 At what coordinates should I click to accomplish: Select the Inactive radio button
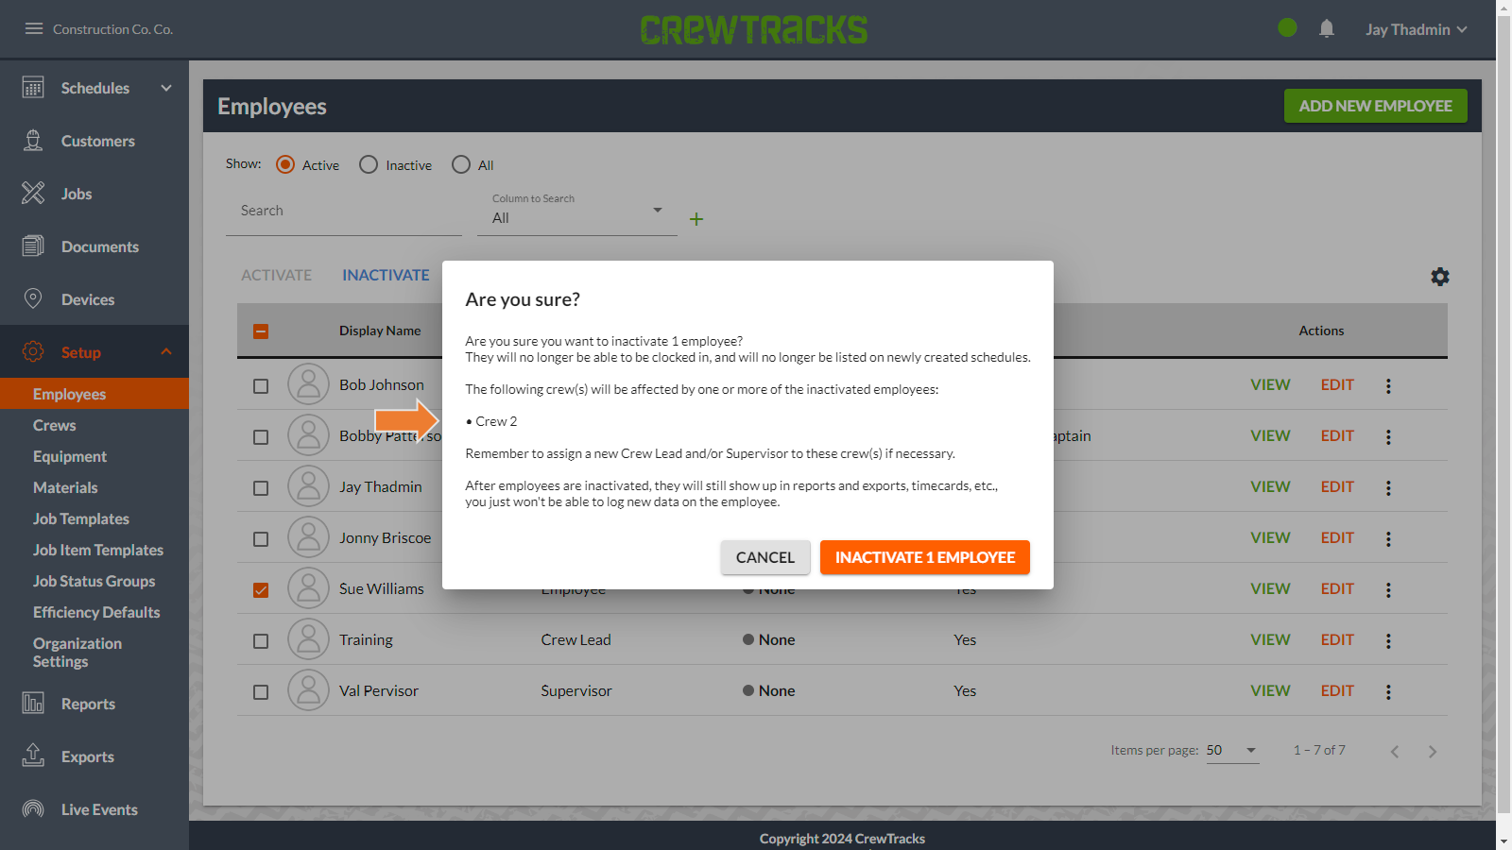[369, 164]
